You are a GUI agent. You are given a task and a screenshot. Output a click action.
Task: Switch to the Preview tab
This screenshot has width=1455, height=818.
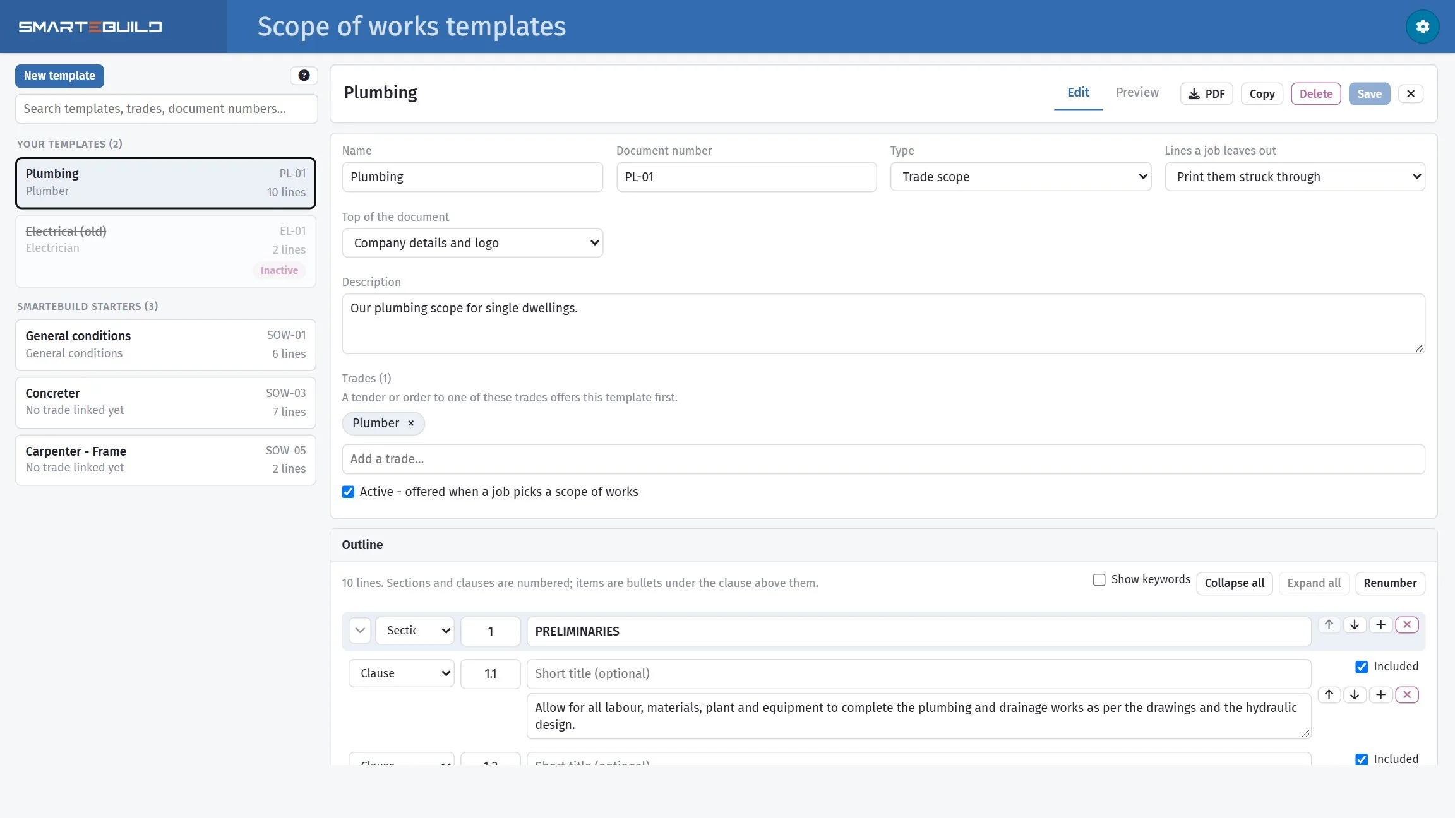pos(1137,93)
